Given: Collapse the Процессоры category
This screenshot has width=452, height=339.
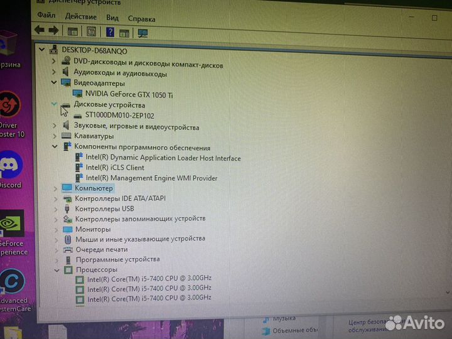Looking at the screenshot, I should 56,270.
